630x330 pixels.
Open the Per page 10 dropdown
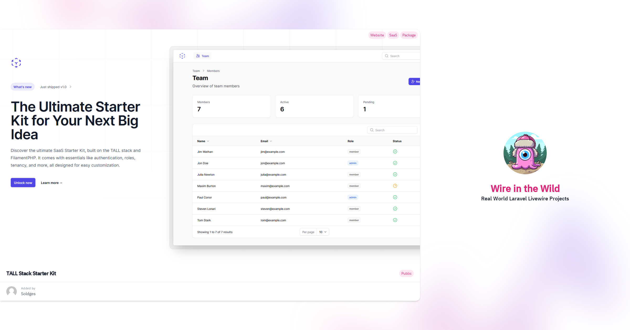click(x=323, y=232)
